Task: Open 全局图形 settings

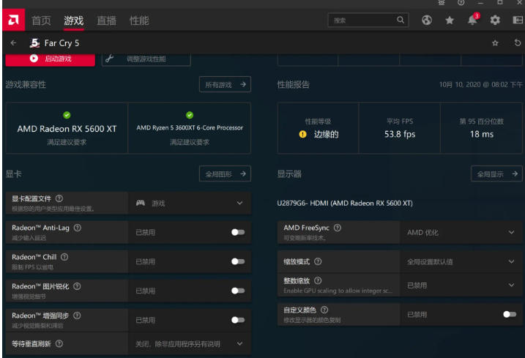Action: pyautogui.click(x=225, y=174)
